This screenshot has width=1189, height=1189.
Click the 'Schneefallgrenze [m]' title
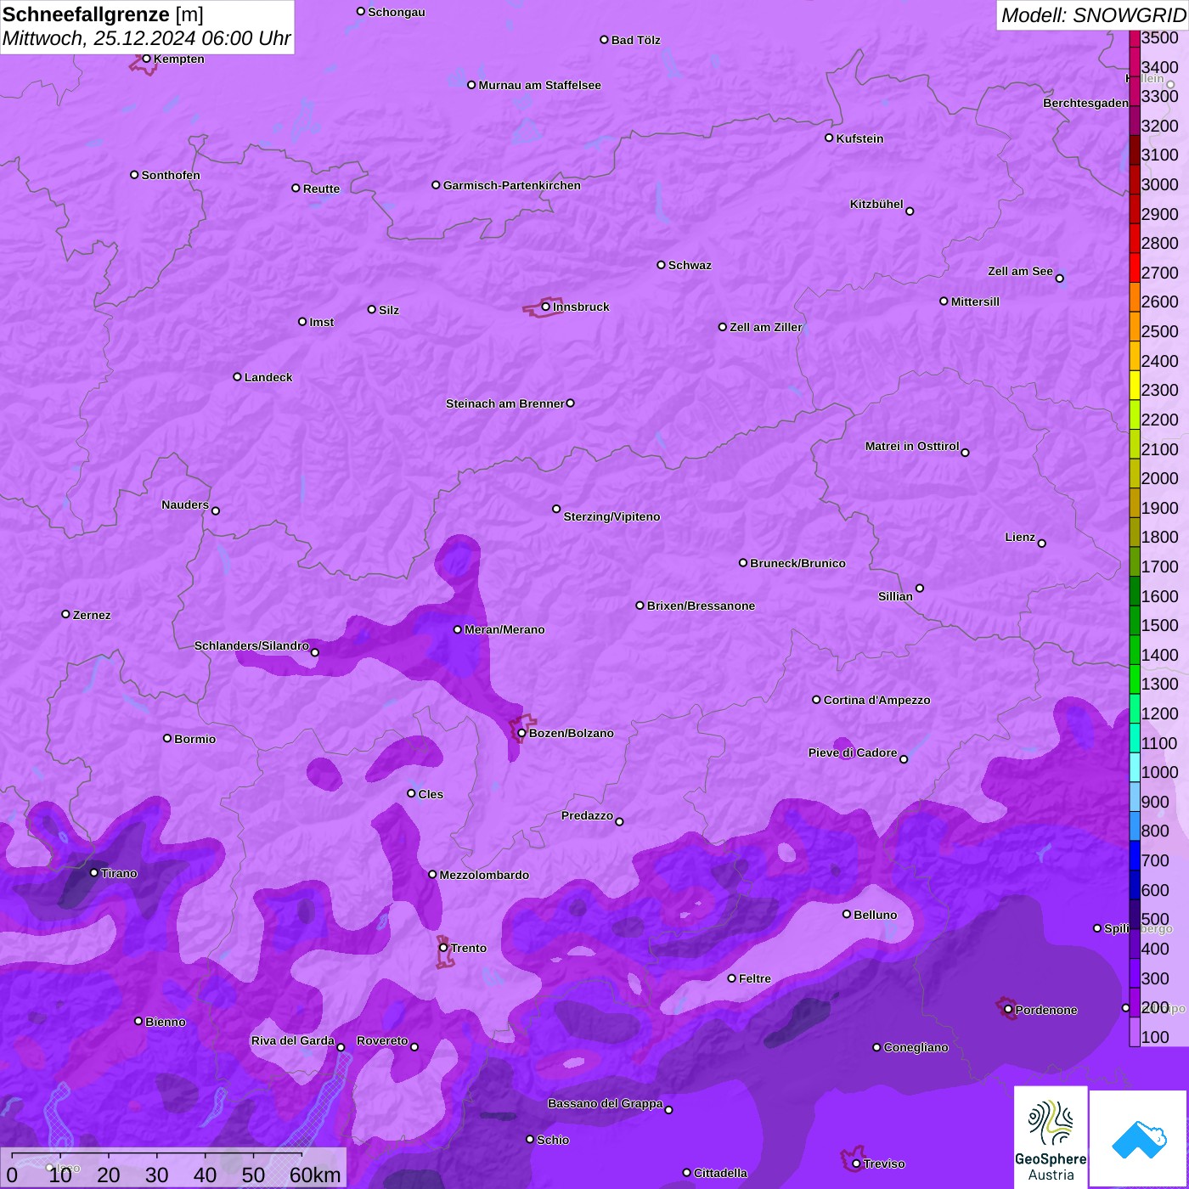click(103, 14)
